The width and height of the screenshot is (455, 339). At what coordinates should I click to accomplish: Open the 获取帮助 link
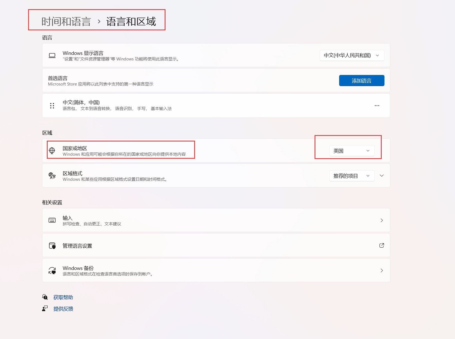[x=63, y=297]
